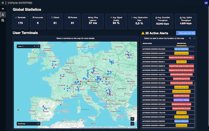Click the Power Disconnect Detected alert tag
Viewport: 209px width, 131px height.
click(181, 91)
